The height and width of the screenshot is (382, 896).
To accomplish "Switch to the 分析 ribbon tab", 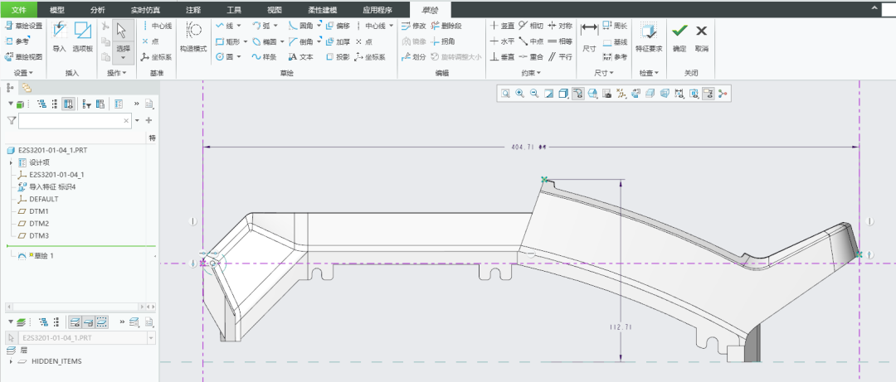I will click(x=98, y=10).
